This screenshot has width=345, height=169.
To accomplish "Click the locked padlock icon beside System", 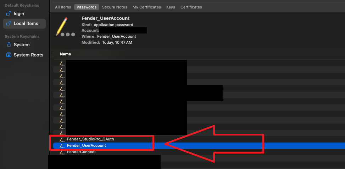I will pos(9,45).
